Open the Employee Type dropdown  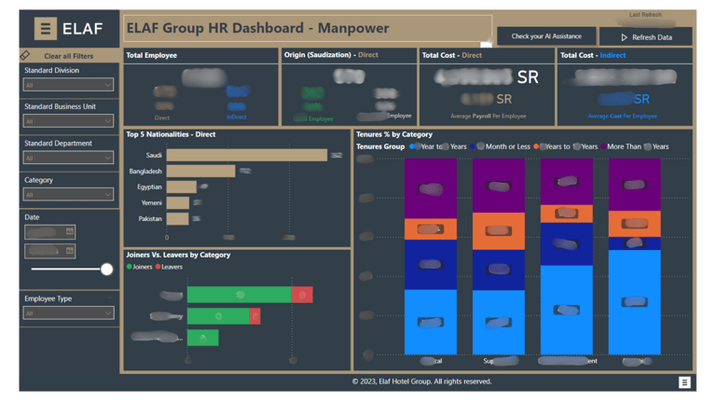(x=68, y=313)
